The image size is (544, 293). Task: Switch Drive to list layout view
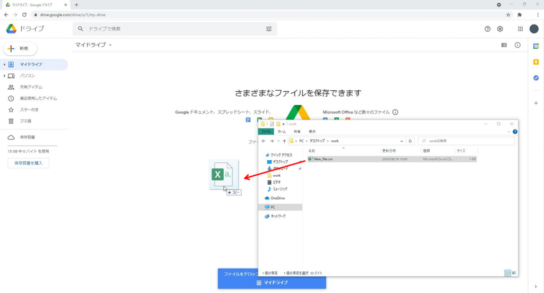[504, 45]
